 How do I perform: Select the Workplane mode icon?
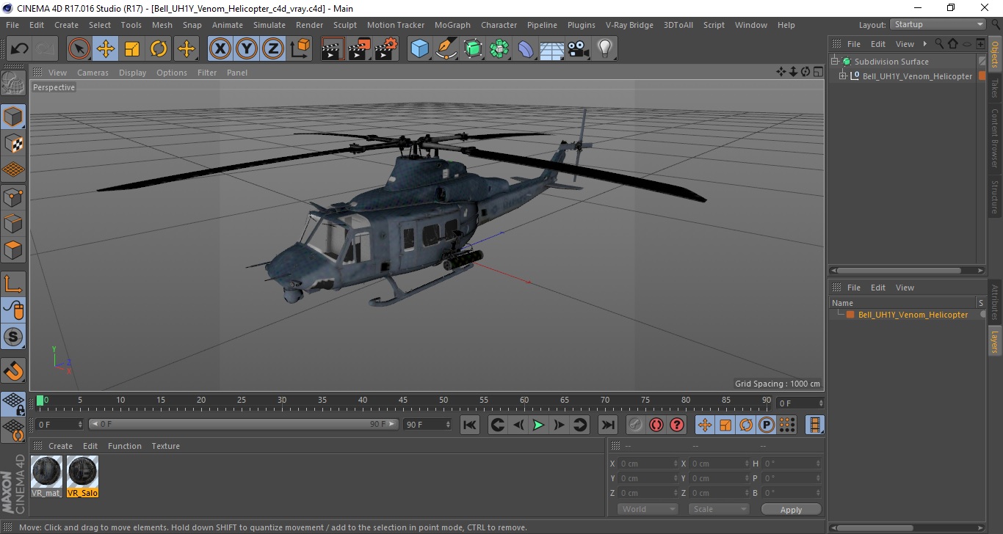(x=13, y=169)
